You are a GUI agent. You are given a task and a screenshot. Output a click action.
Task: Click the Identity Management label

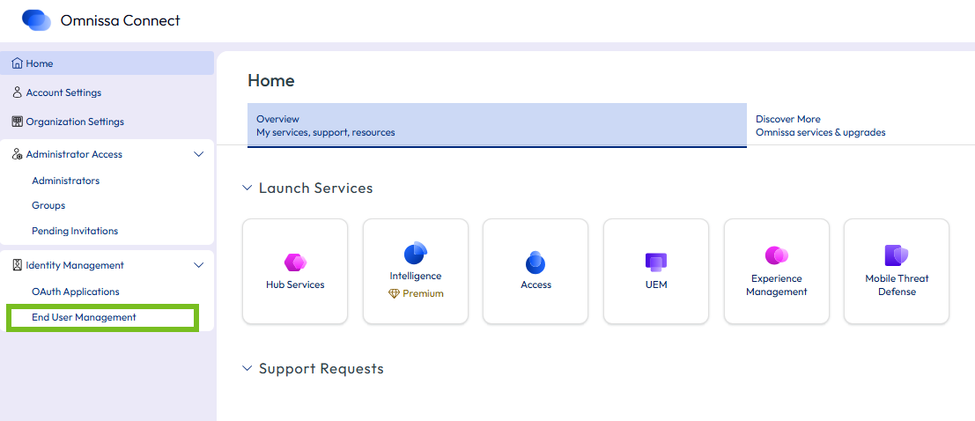[x=75, y=265]
